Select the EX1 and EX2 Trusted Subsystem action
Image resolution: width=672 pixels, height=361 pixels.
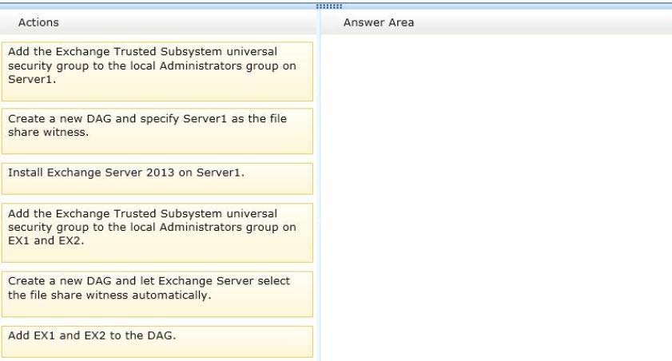157,233
